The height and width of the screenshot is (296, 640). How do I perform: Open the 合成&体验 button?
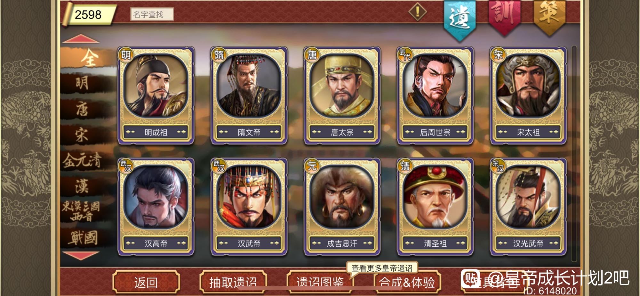tap(407, 282)
